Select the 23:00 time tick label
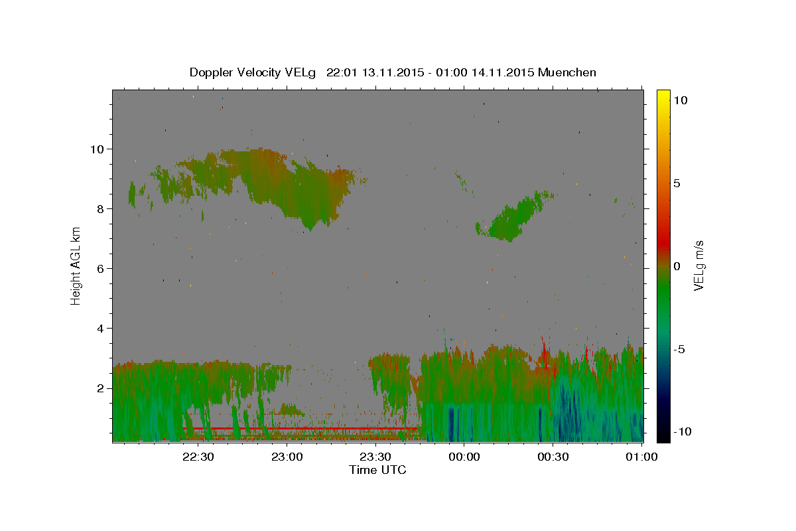 [287, 456]
